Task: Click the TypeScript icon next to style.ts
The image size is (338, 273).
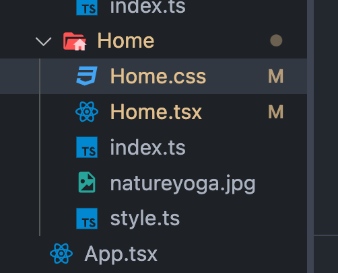Action: click(87, 219)
